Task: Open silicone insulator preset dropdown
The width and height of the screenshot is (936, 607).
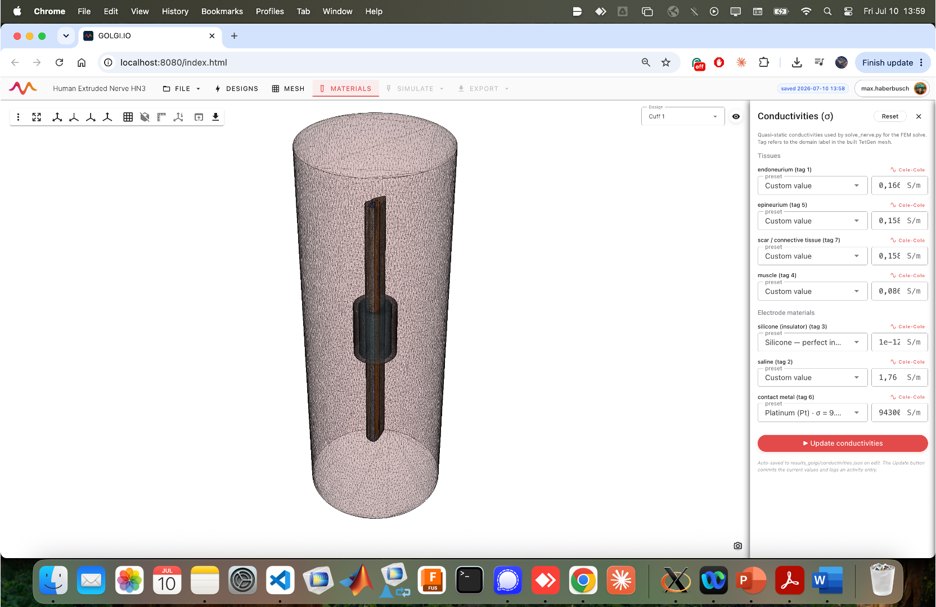Action: (x=812, y=342)
